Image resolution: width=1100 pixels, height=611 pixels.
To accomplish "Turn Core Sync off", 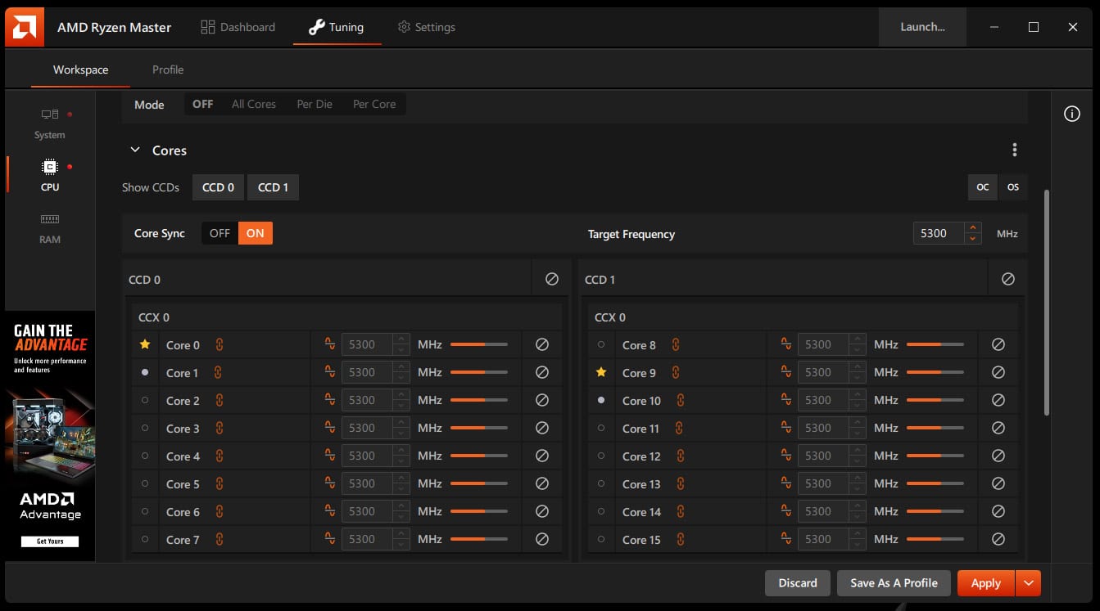I will (220, 233).
